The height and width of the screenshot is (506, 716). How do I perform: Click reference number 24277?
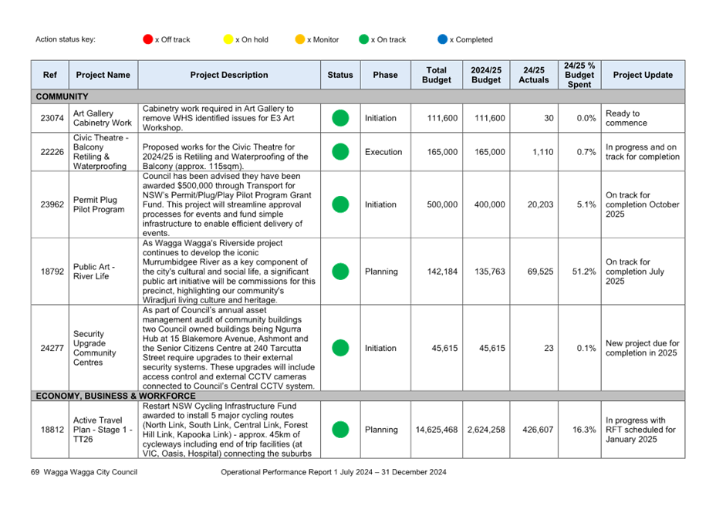[52, 348]
